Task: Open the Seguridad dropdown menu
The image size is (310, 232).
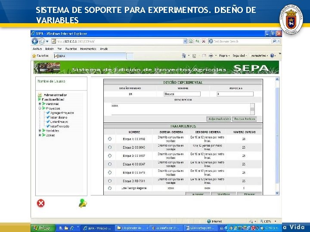Action: click(x=240, y=56)
